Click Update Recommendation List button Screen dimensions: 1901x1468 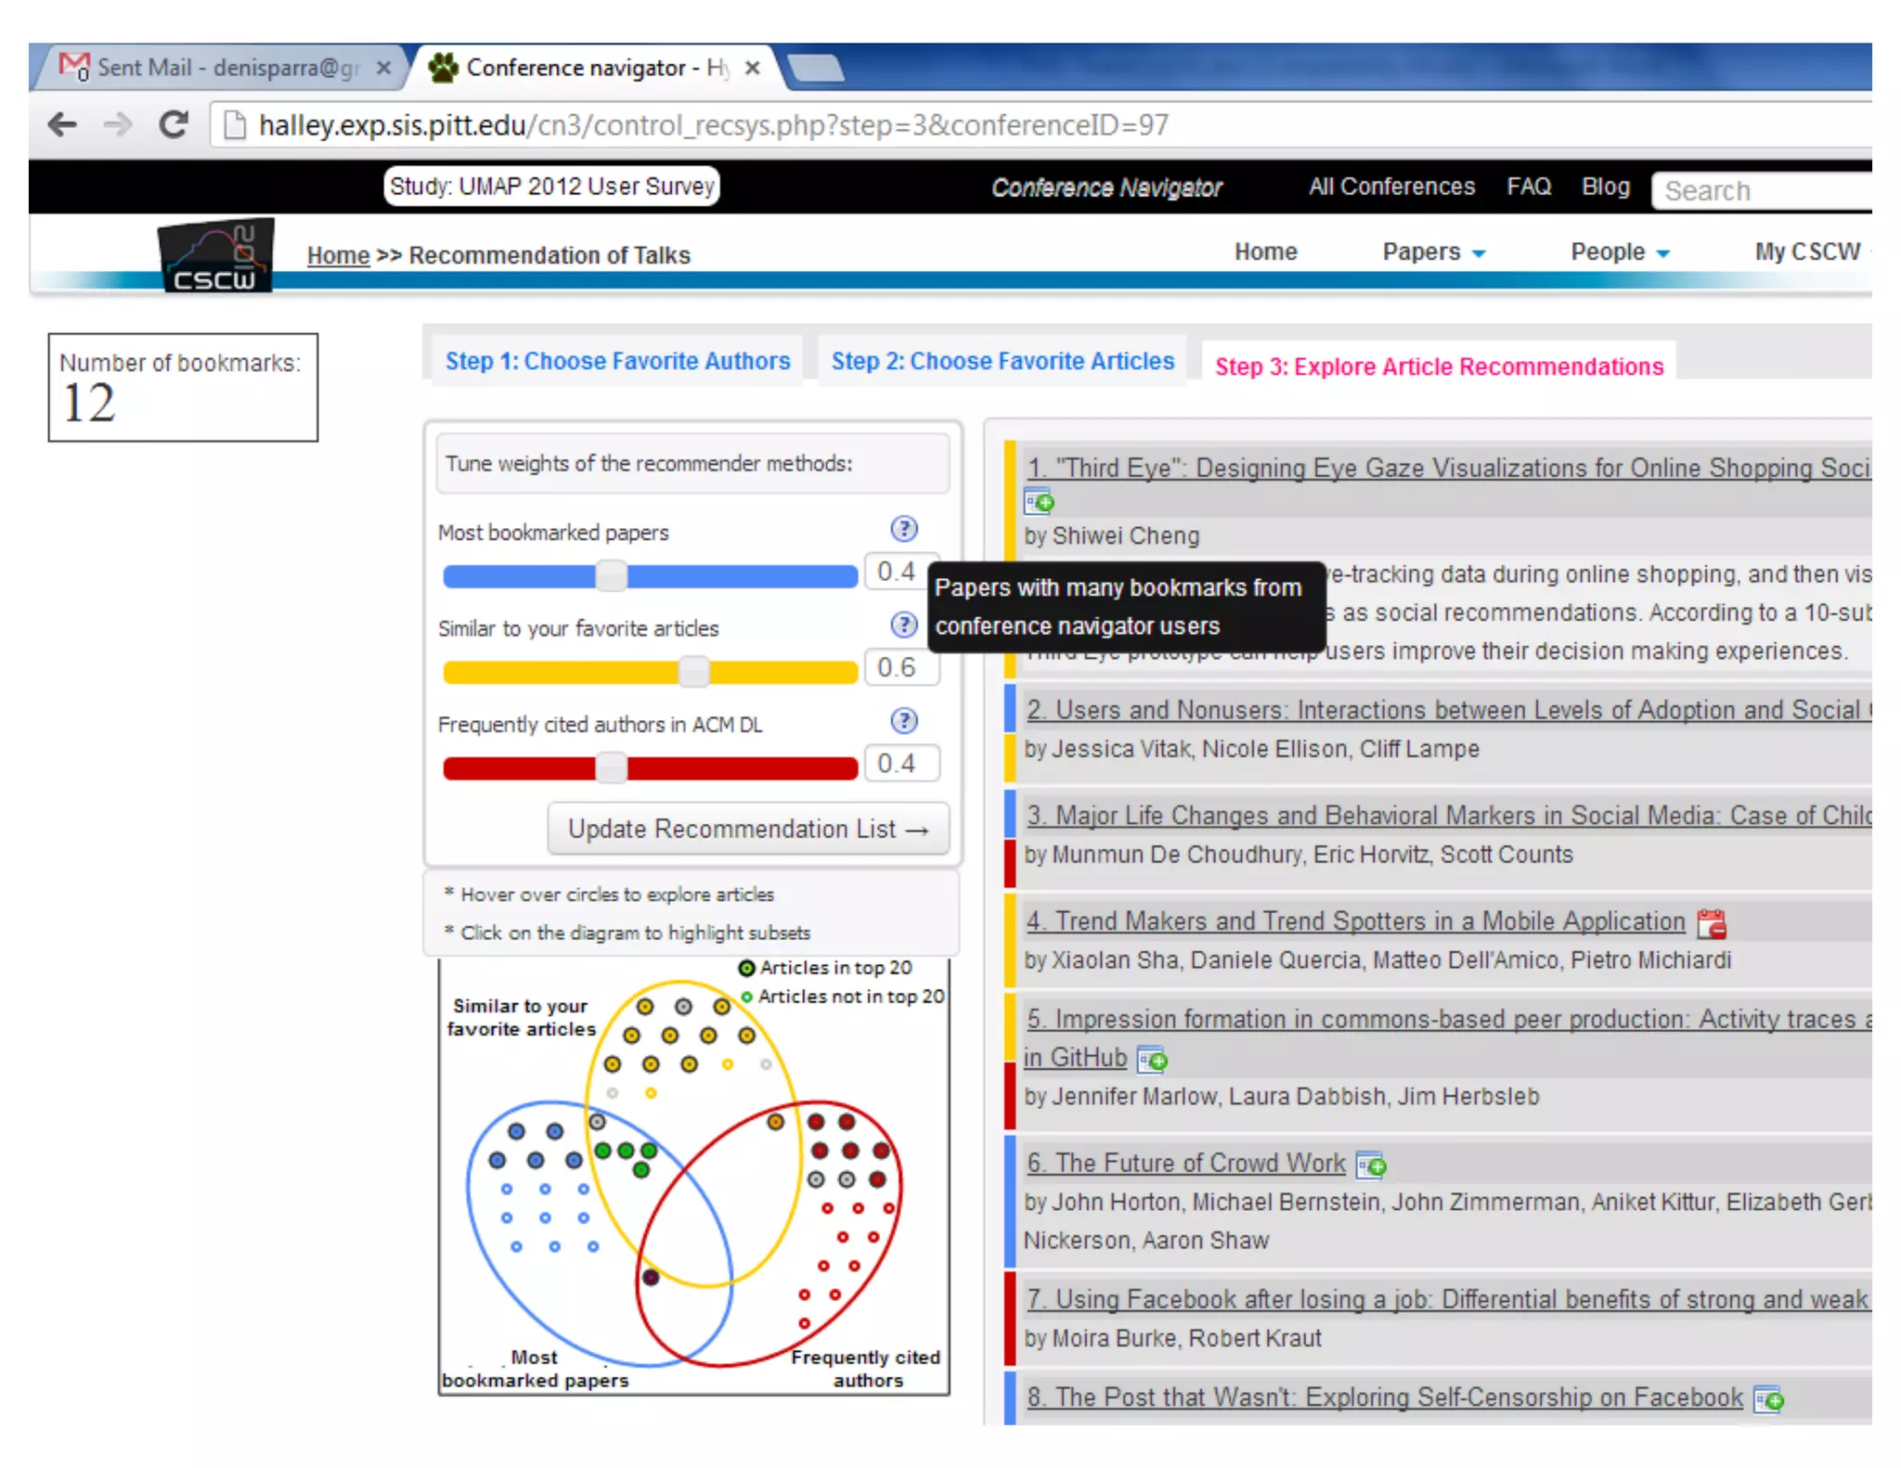pos(747,829)
